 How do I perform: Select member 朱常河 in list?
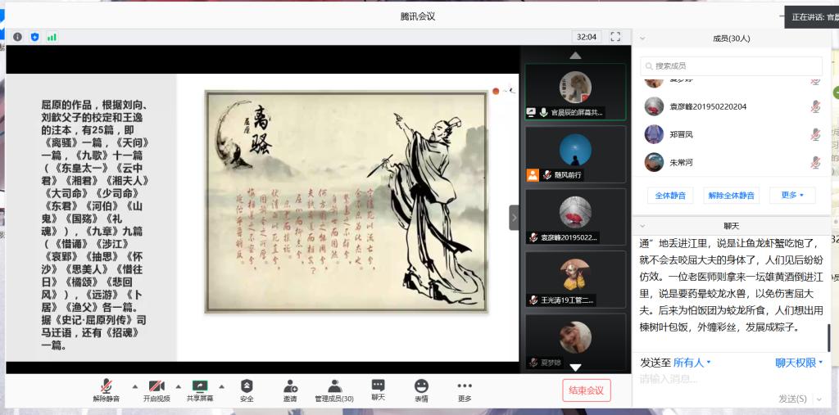click(x=731, y=162)
